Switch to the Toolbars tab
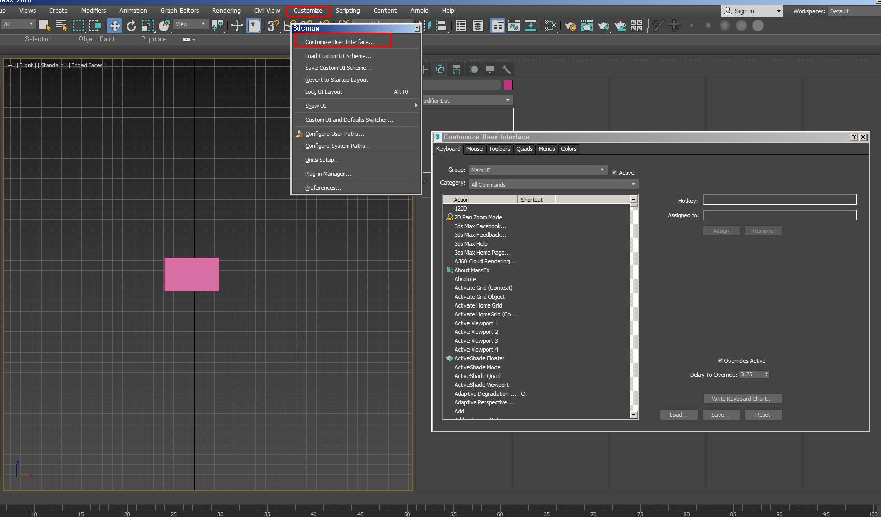The height and width of the screenshot is (517, 881). [499, 149]
